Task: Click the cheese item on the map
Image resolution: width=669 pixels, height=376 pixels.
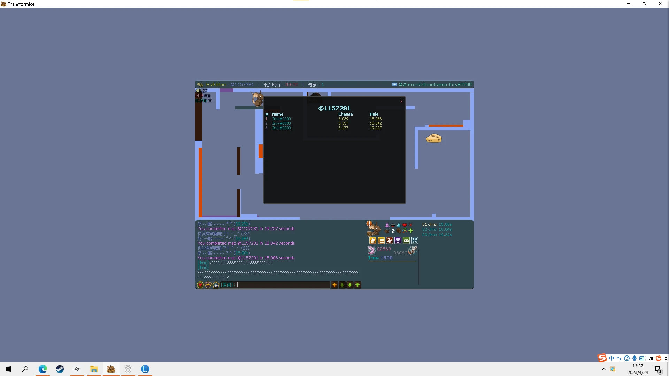Action: [x=434, y=139]
